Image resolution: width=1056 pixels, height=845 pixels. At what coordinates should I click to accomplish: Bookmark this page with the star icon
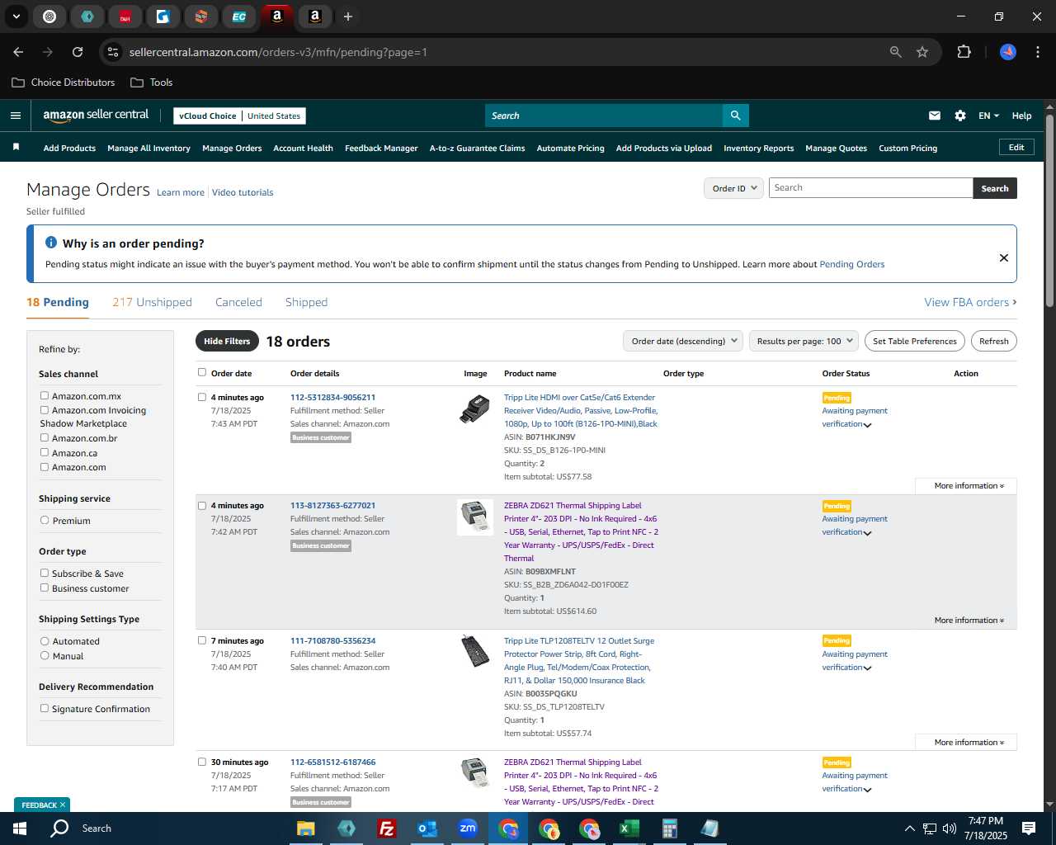[922, 52]
